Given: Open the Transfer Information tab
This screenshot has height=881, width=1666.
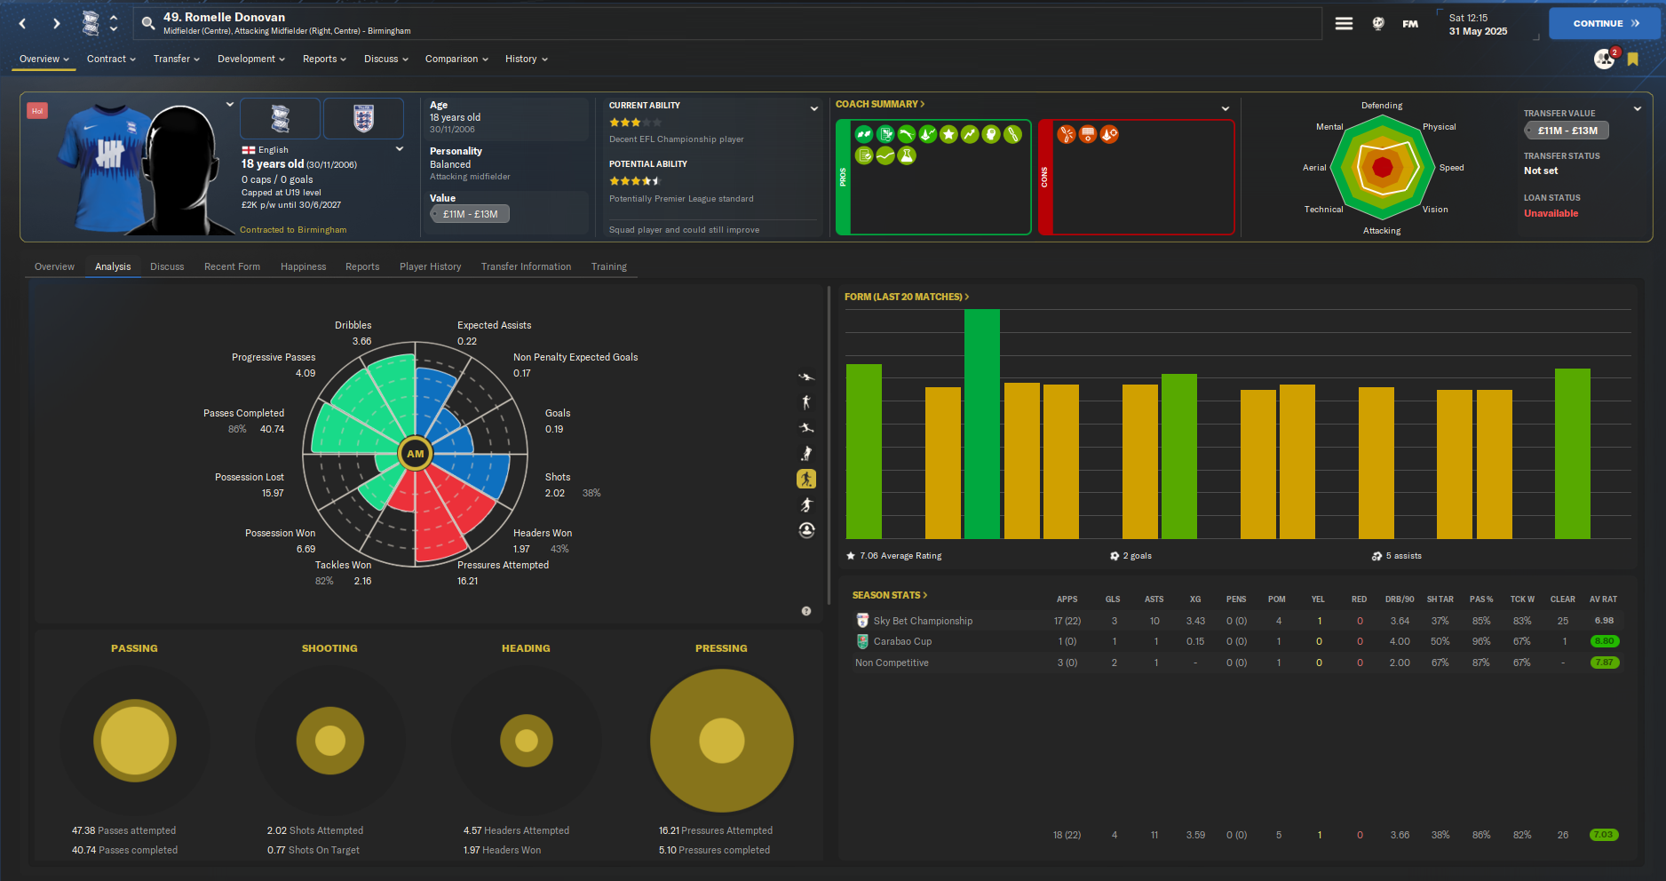Looking at the screenshot, I should tap(526, 266).
